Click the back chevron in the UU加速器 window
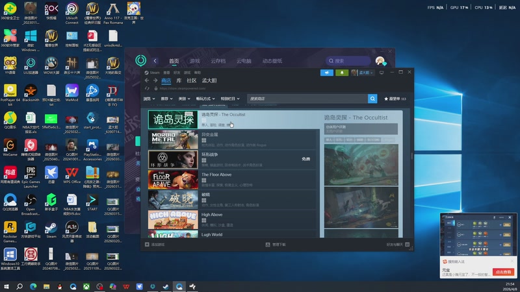The width and height of the screenshot is (520, 292). click(155, 60)
